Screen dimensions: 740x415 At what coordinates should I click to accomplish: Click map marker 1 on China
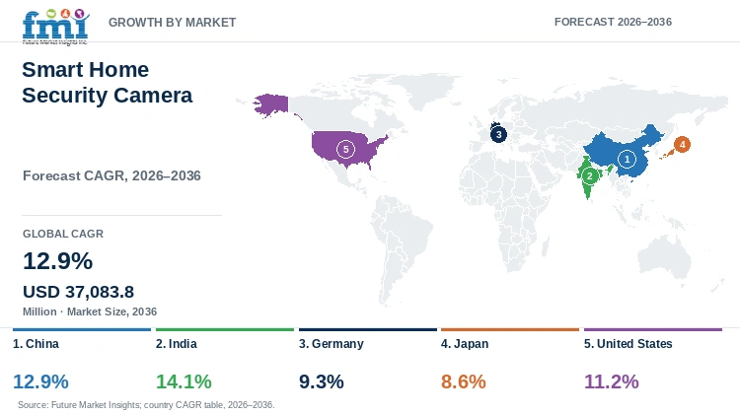pos(627,159)
